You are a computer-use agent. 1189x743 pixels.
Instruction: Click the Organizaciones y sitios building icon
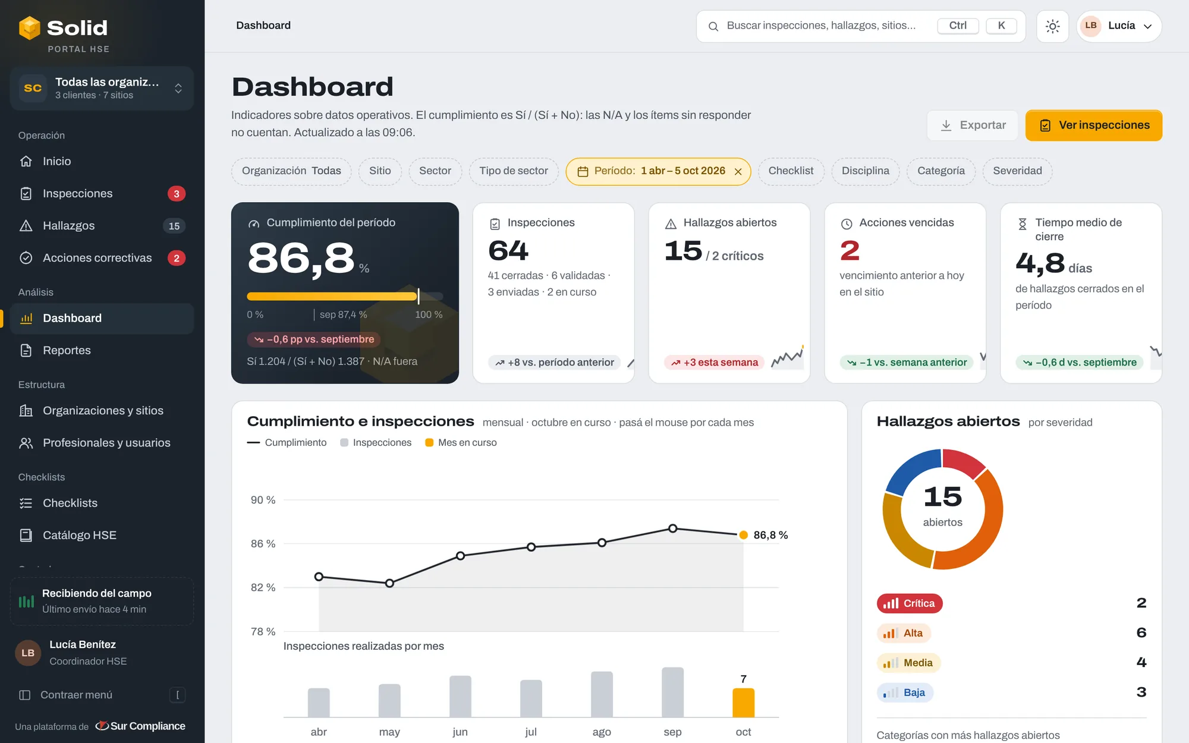pyautogui.click(x=26, y=411)
